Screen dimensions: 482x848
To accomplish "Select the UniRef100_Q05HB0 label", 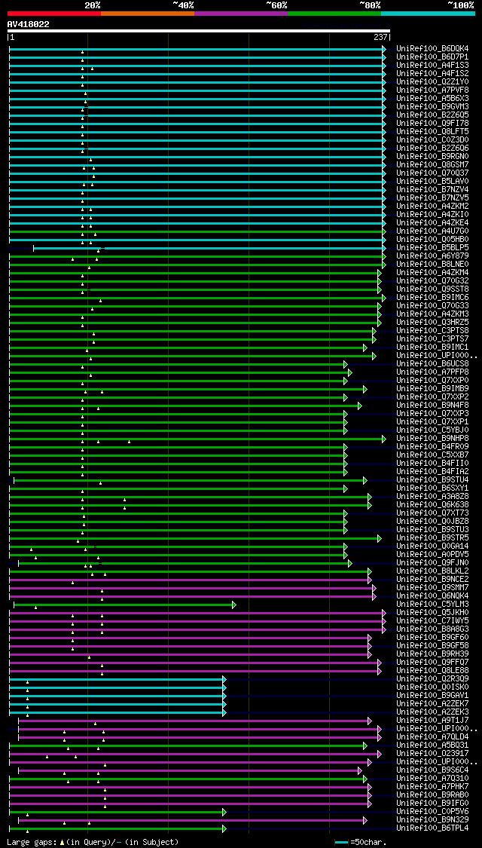I will tap(432, 239).
